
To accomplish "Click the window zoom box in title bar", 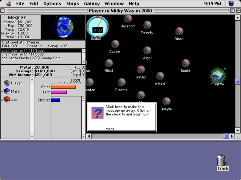I will [x=232, y=10].
